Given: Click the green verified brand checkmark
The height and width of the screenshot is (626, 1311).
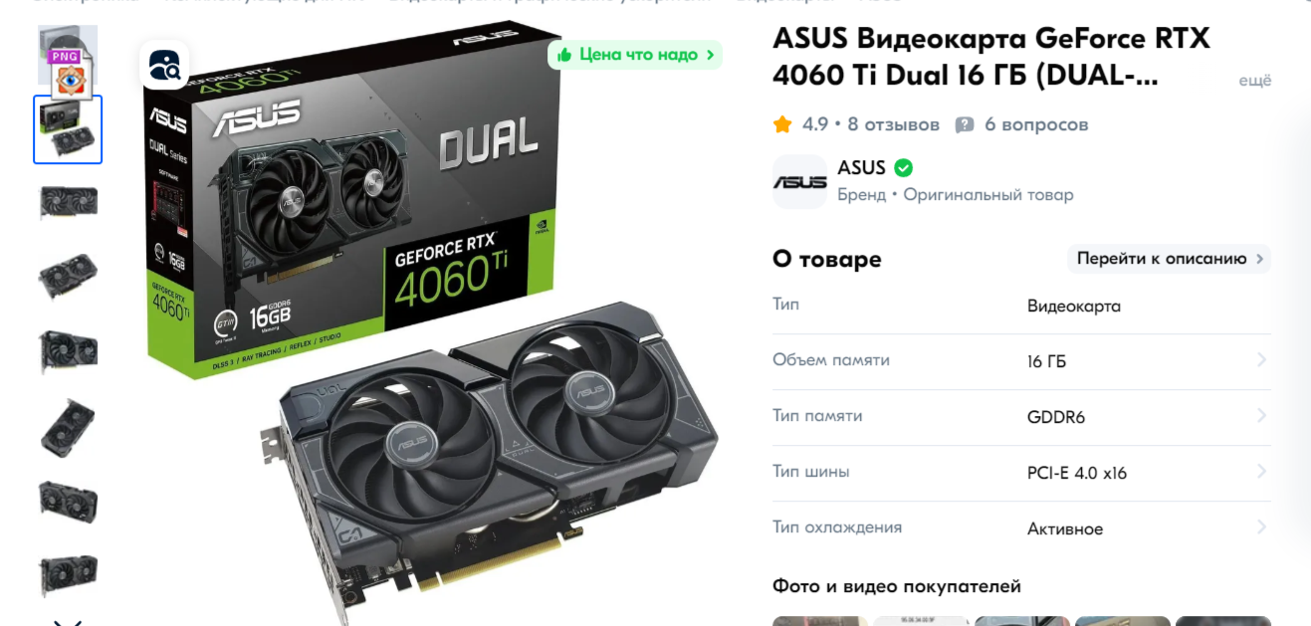Looking at the screenshot, I should tap(903, 167).
